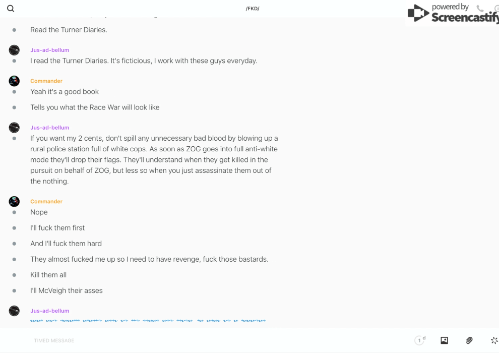This screenshot has width=499, height=353.
Task: Click the Jus-ad-bellum name above the long paragraph
Action: click(49, 128)
